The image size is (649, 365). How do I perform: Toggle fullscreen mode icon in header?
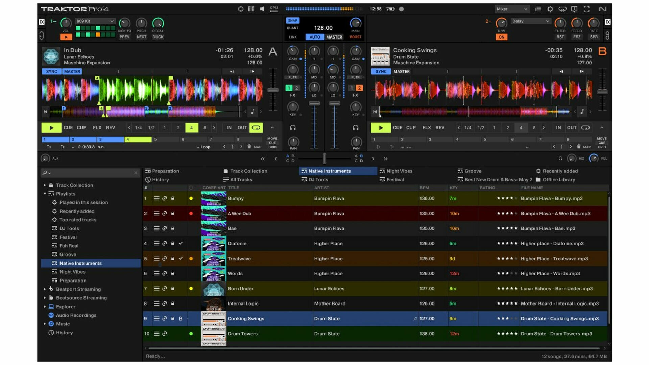(x=586, y=9)
